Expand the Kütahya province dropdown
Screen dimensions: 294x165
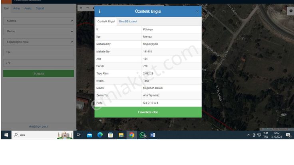click(39, 21)
